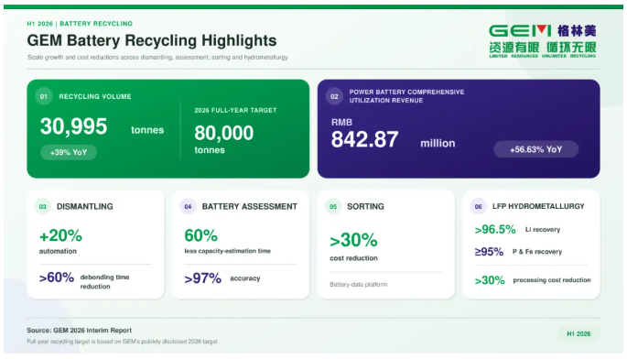The image size is (627, 359).
Task: Click the >97% accuracy figure
Action: pos(202,278)
